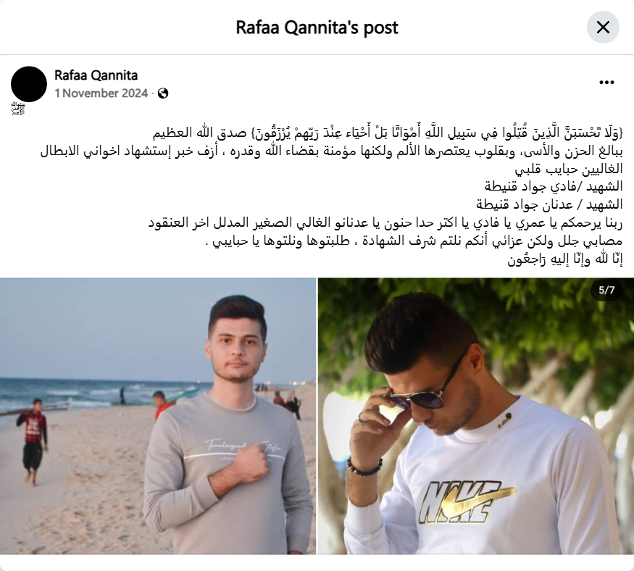The width and height of the screenshot is (634, 571).
Task: Click the closing line إنّا لله وإنّا إليهِ رَاجعُون
Action: coord(565,259)
